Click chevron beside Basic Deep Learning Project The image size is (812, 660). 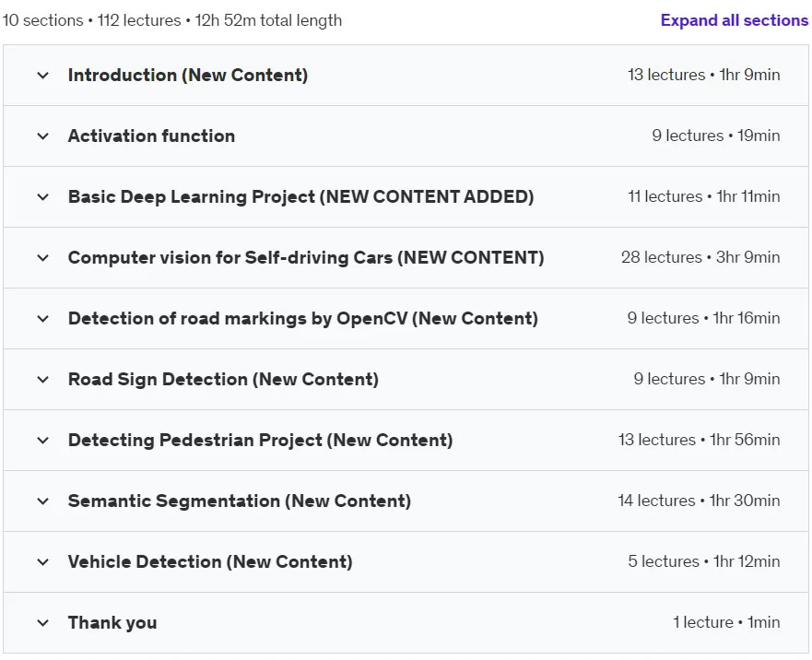[x=43, y=197]
